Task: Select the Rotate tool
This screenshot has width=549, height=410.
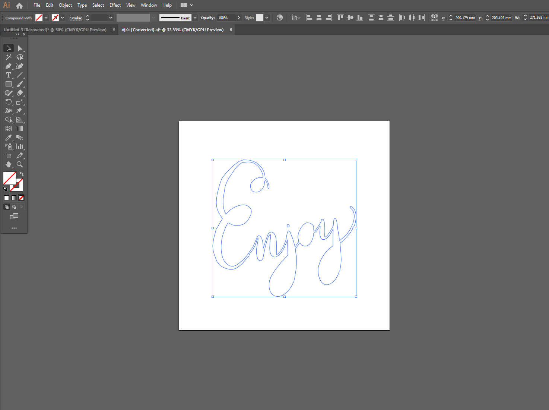Action: [9, 102]
